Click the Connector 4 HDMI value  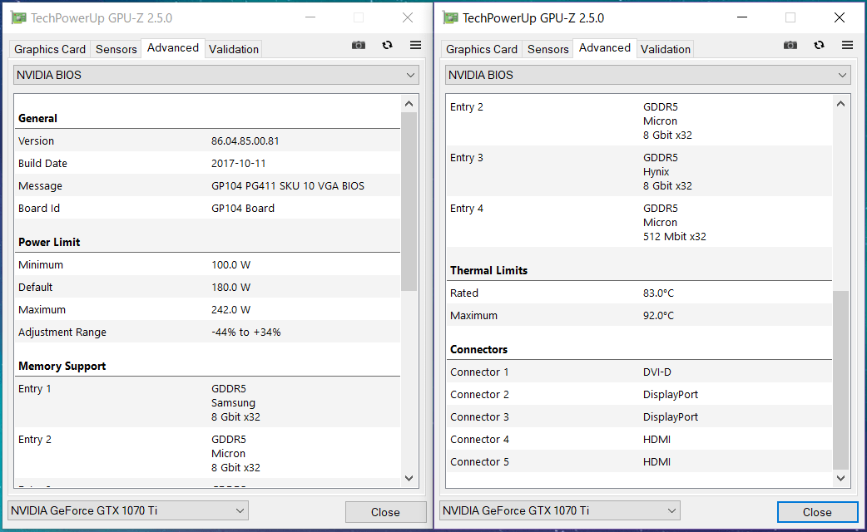click(x=656, y=439)
